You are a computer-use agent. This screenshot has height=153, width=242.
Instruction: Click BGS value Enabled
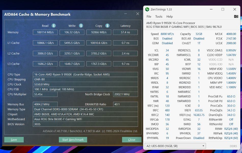click(167, 39)
